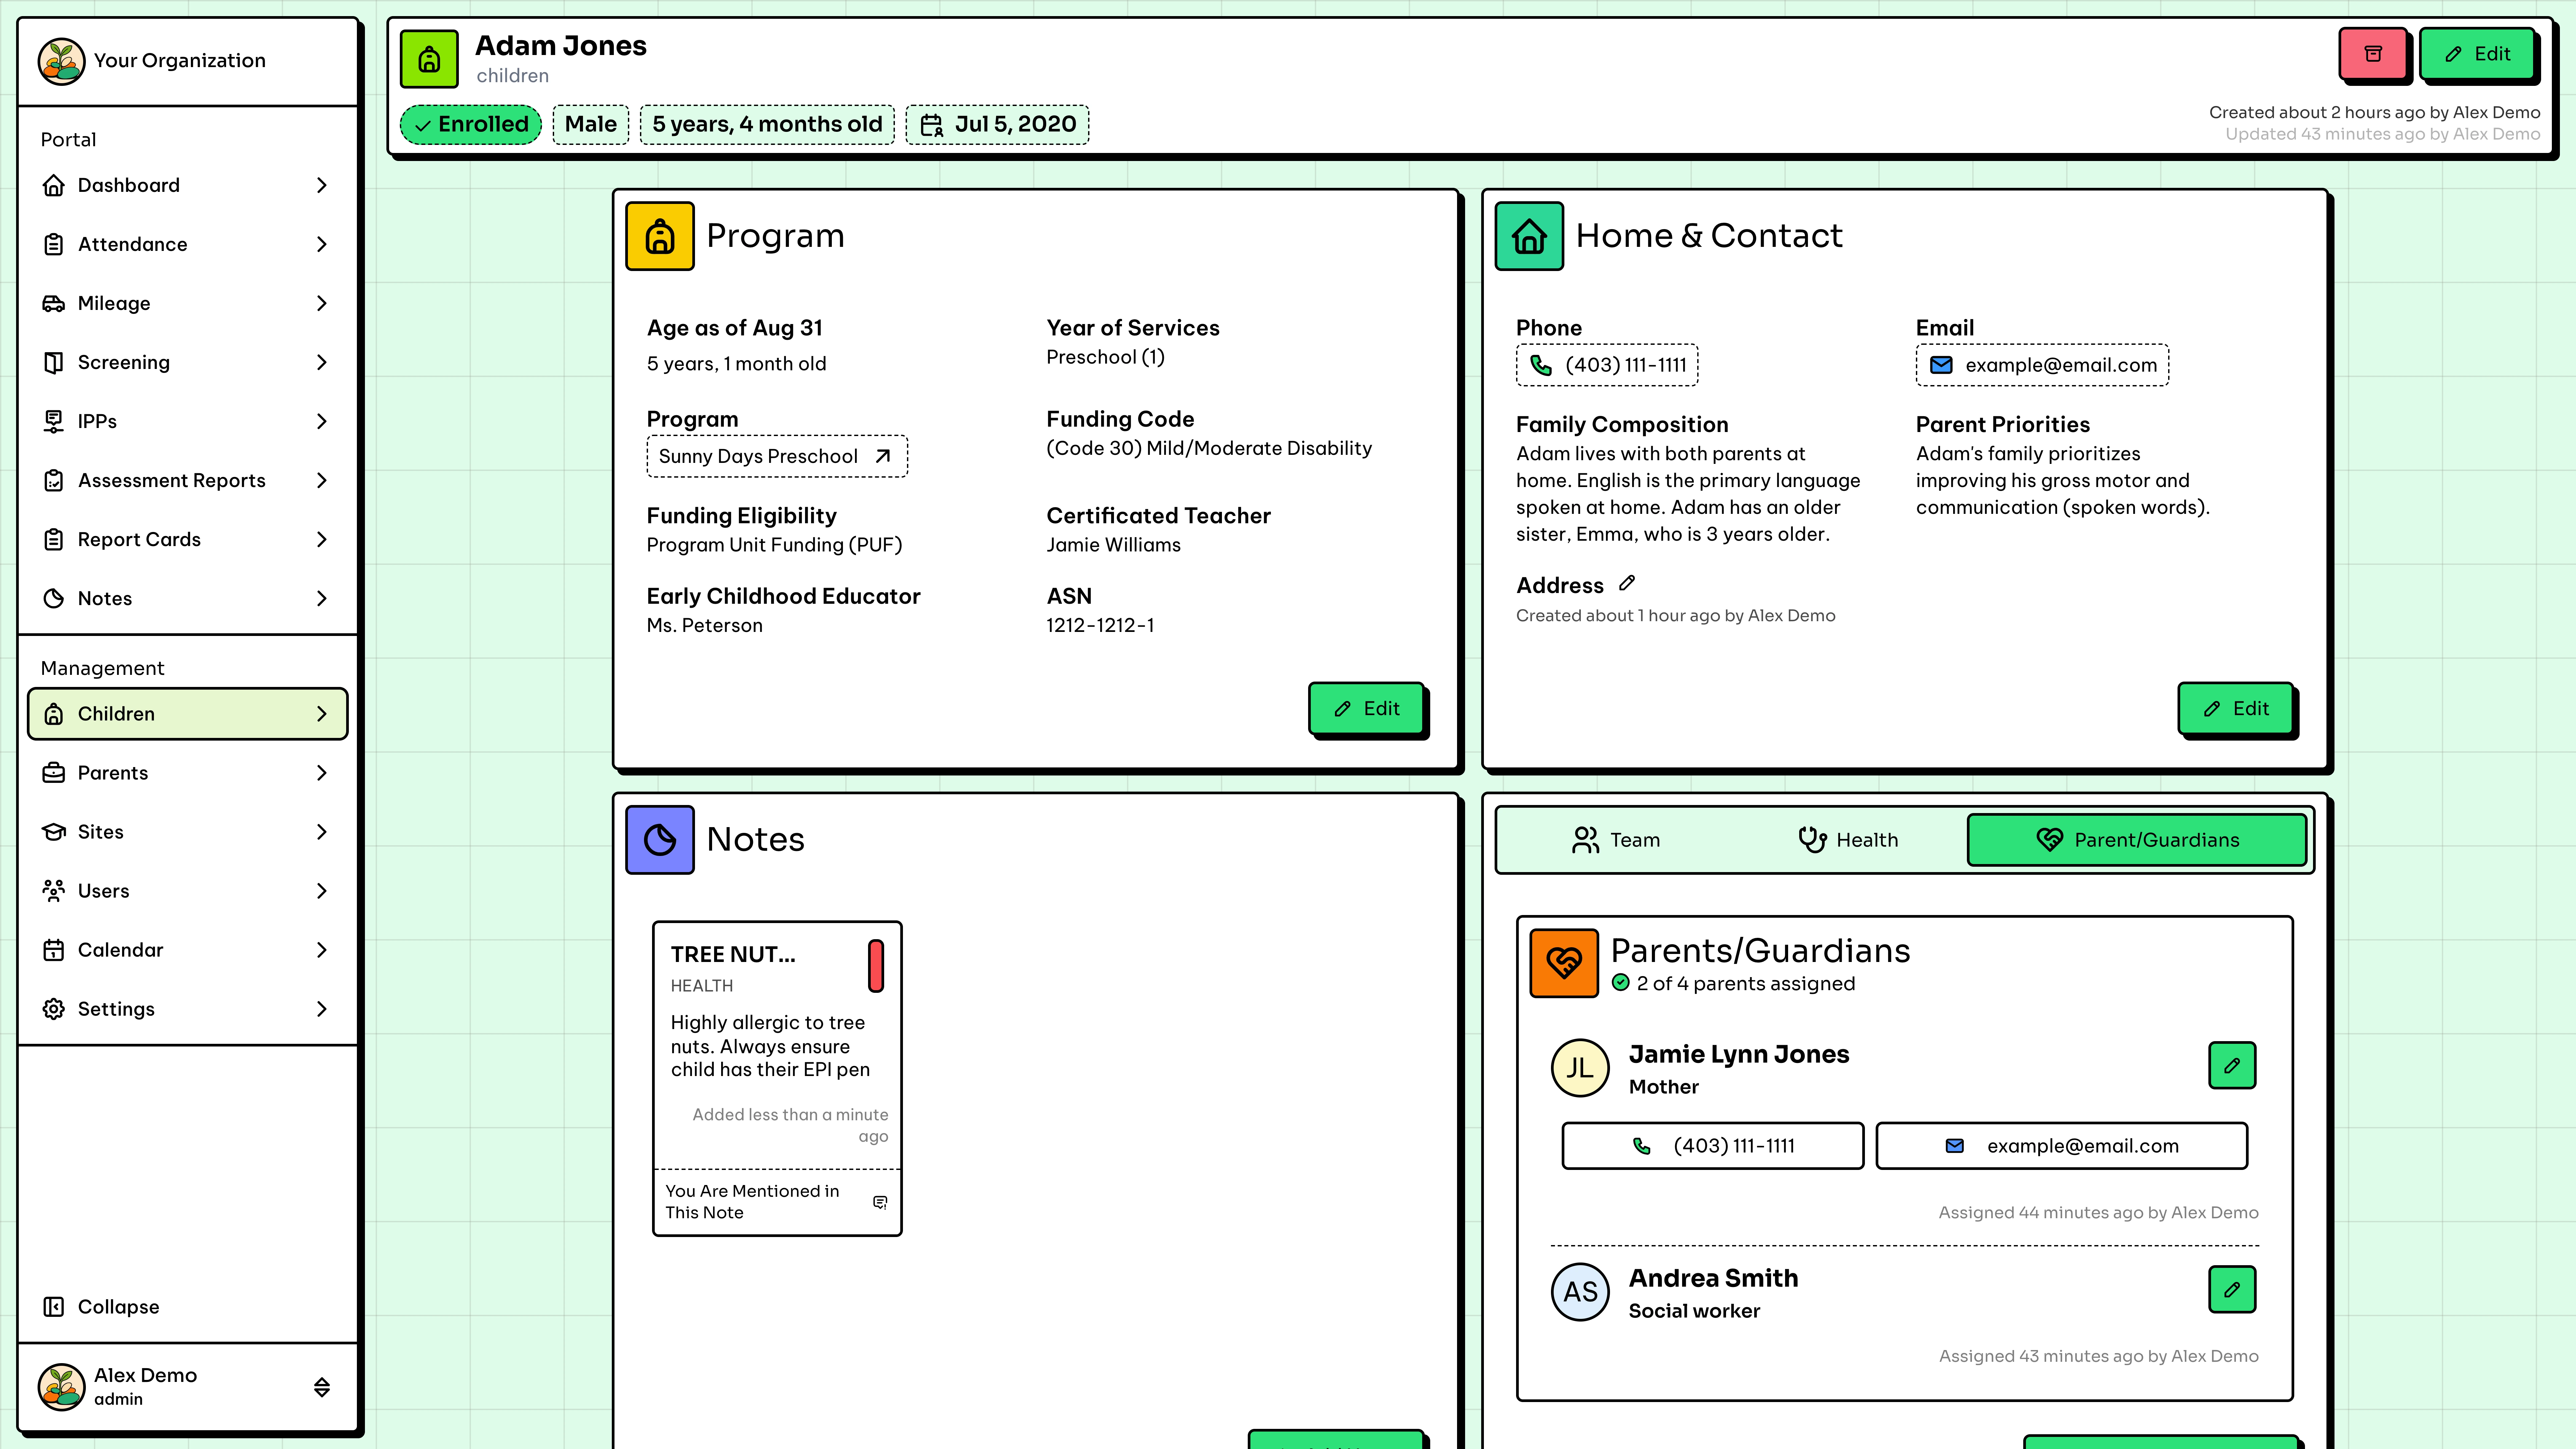
Task: Click the Sites graduation cap icon
Action: point(54,832)
